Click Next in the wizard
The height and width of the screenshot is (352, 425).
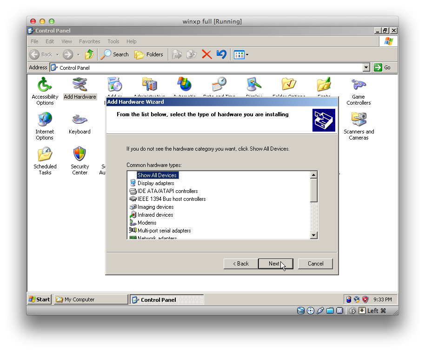click(x=276, y=264)
